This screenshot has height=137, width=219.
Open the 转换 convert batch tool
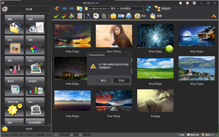(x=35, y=24)
